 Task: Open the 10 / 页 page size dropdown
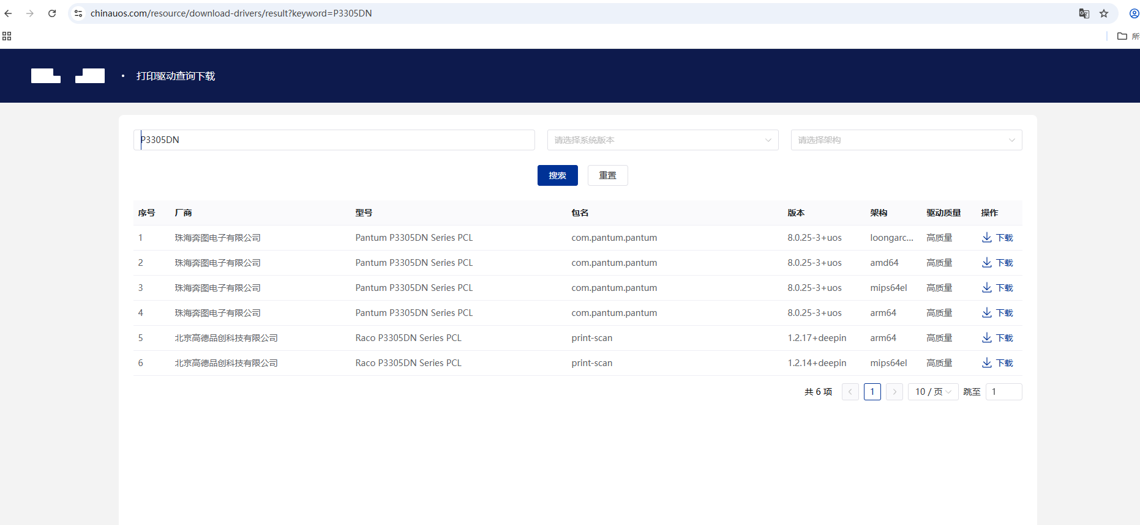(x=933, y=392)
